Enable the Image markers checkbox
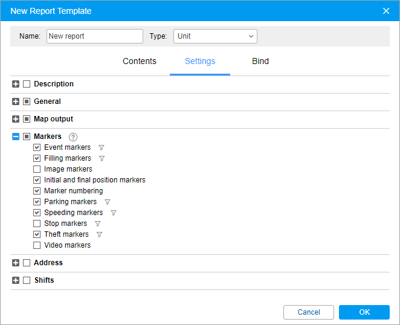 pyautogui.click(x=37, y=169)
